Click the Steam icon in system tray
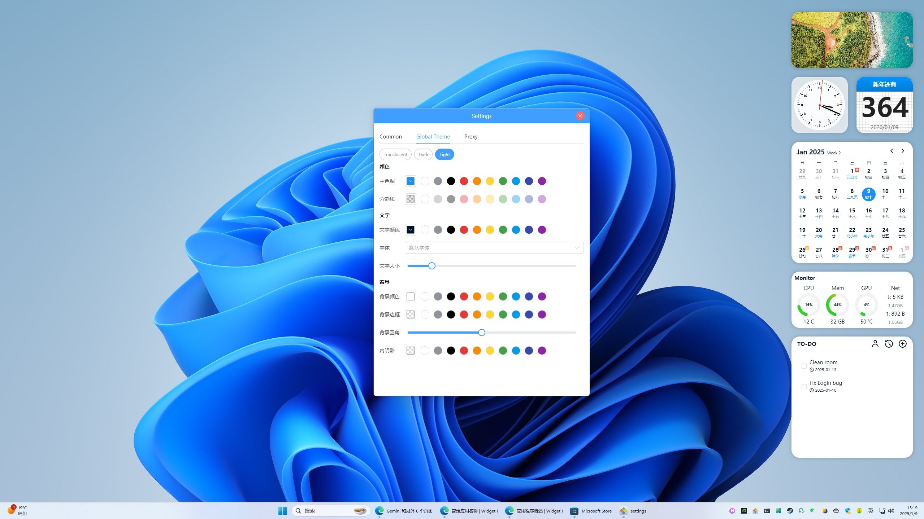Screen dimensions: 924x519 (790, 511)
